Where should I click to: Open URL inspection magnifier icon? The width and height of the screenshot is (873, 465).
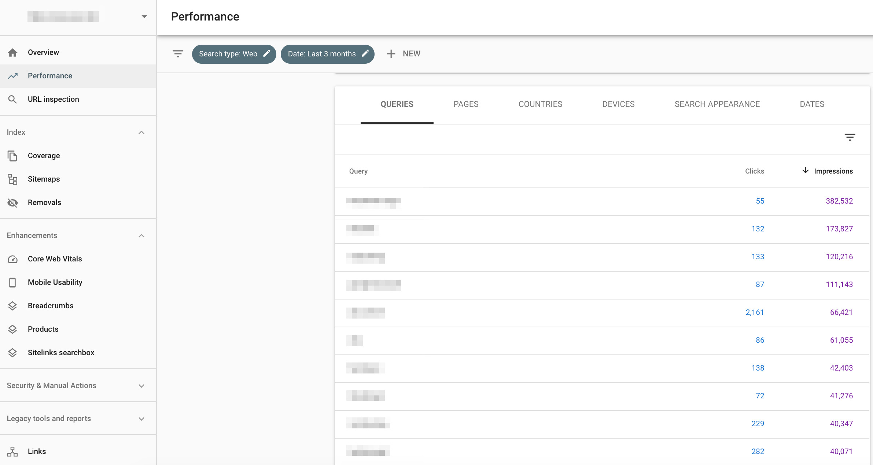pyautogui.click(x=12, y=99)
